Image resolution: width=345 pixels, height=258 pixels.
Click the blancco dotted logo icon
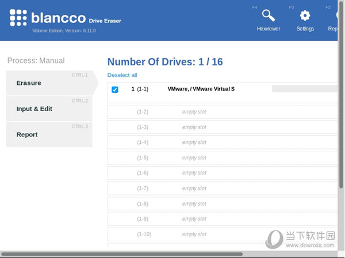(18, 18)
